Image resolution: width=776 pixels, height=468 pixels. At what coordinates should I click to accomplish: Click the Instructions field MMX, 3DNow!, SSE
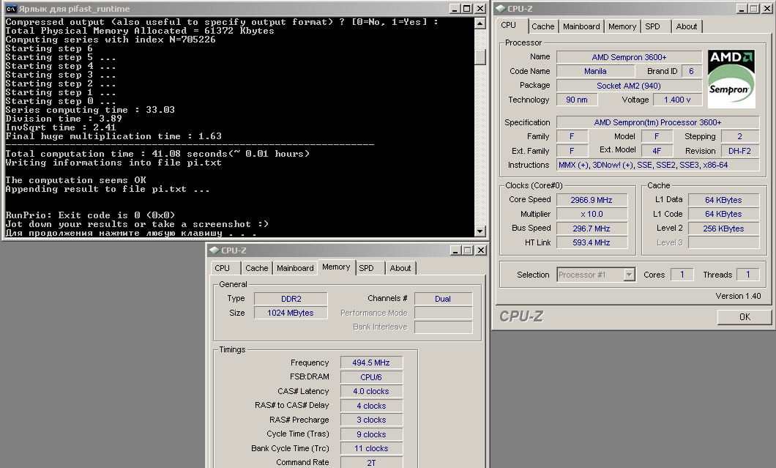tap(657, 165)
